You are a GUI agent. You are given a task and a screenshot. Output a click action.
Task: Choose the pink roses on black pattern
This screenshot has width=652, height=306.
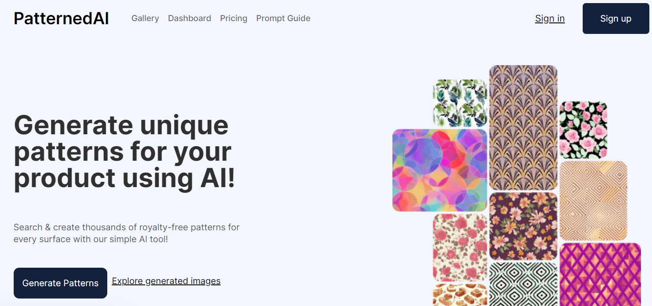click(583, 130)
